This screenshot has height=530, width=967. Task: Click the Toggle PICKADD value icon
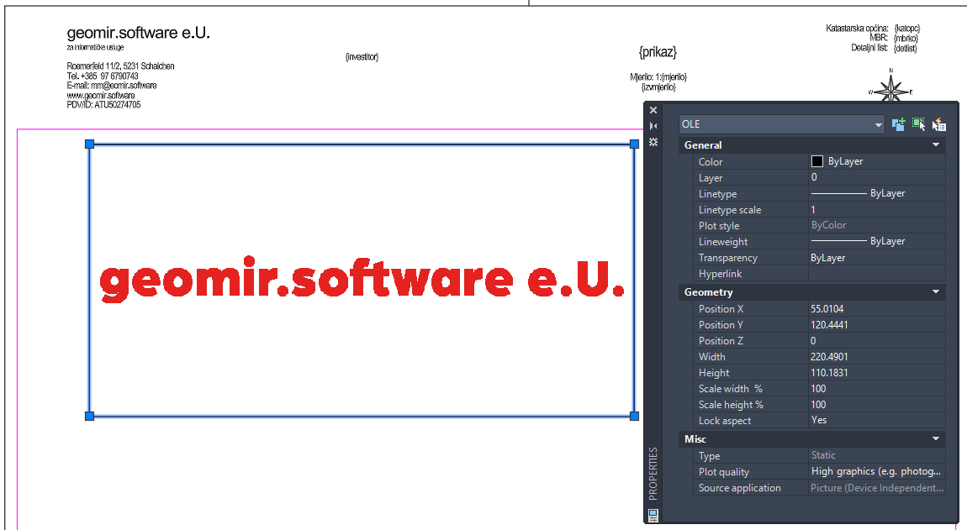point(899,124)
